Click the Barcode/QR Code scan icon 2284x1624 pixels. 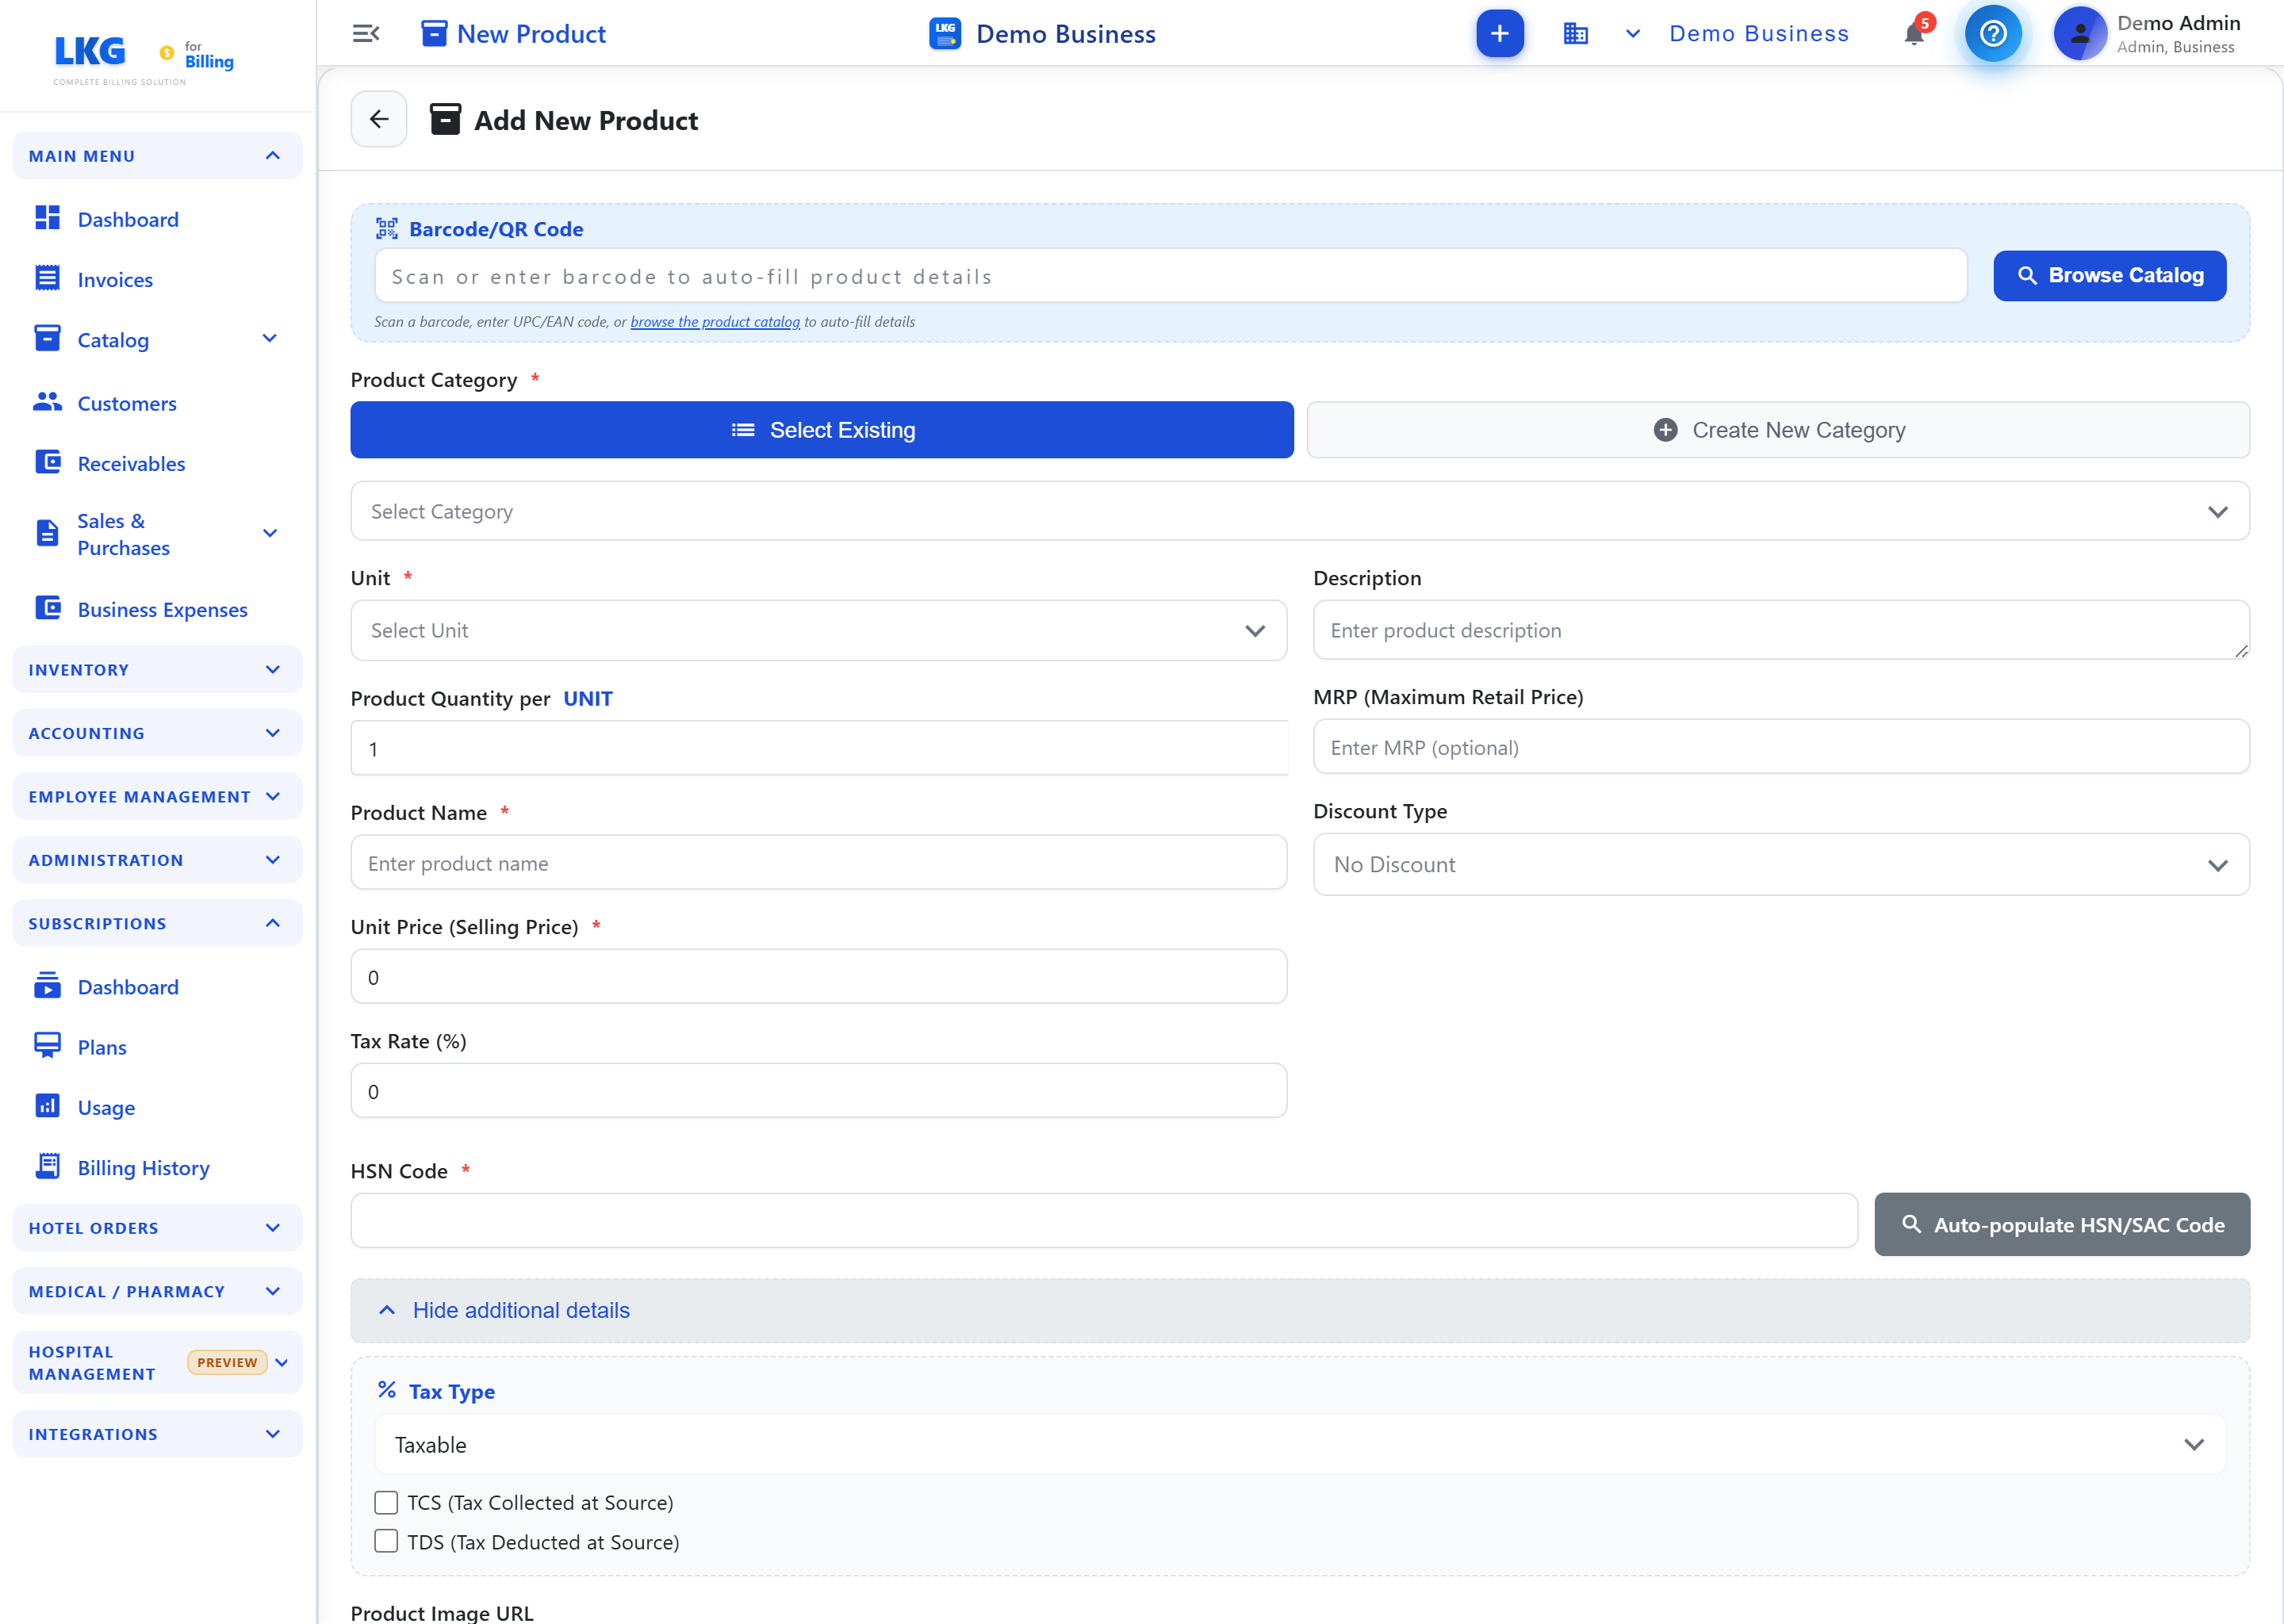[x=387, y=229]
